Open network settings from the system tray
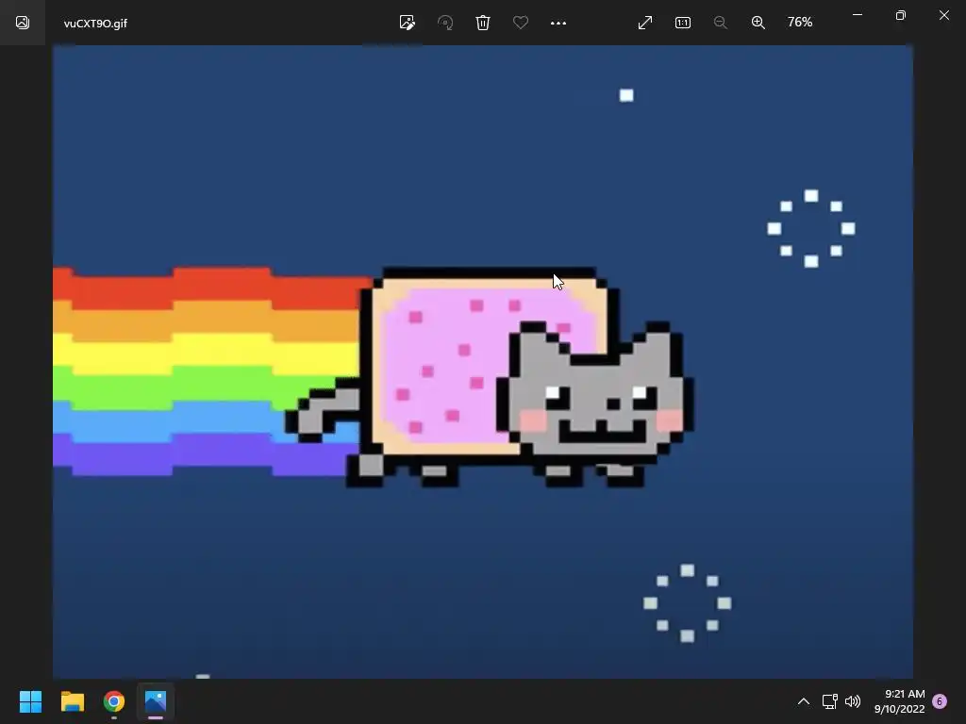 tap(829, 701)
